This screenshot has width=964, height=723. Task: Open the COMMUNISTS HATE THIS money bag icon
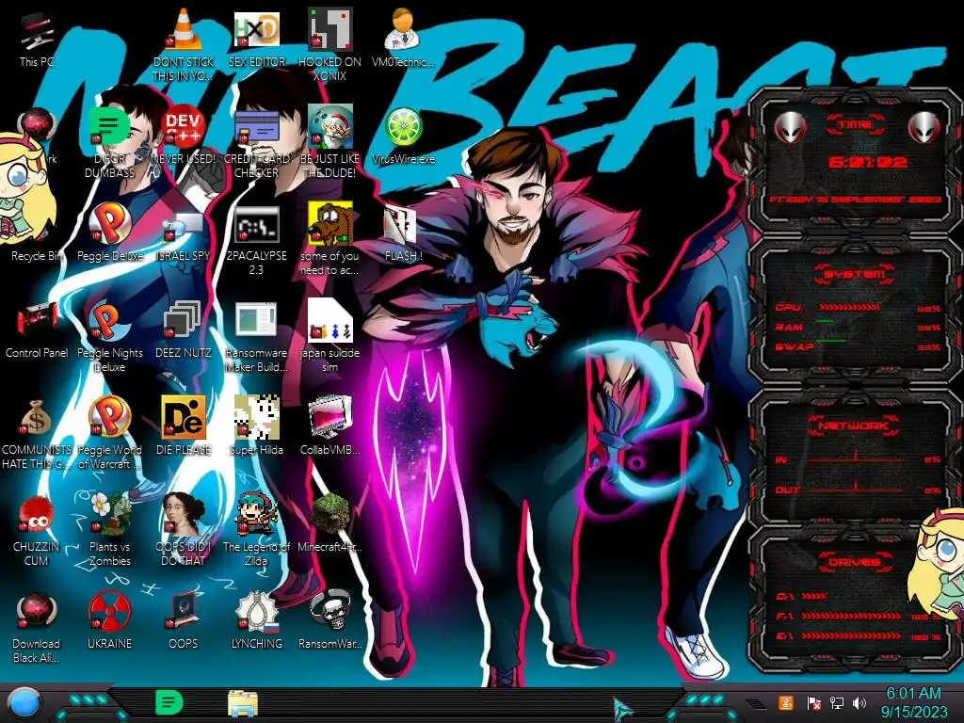coord(37,434)
